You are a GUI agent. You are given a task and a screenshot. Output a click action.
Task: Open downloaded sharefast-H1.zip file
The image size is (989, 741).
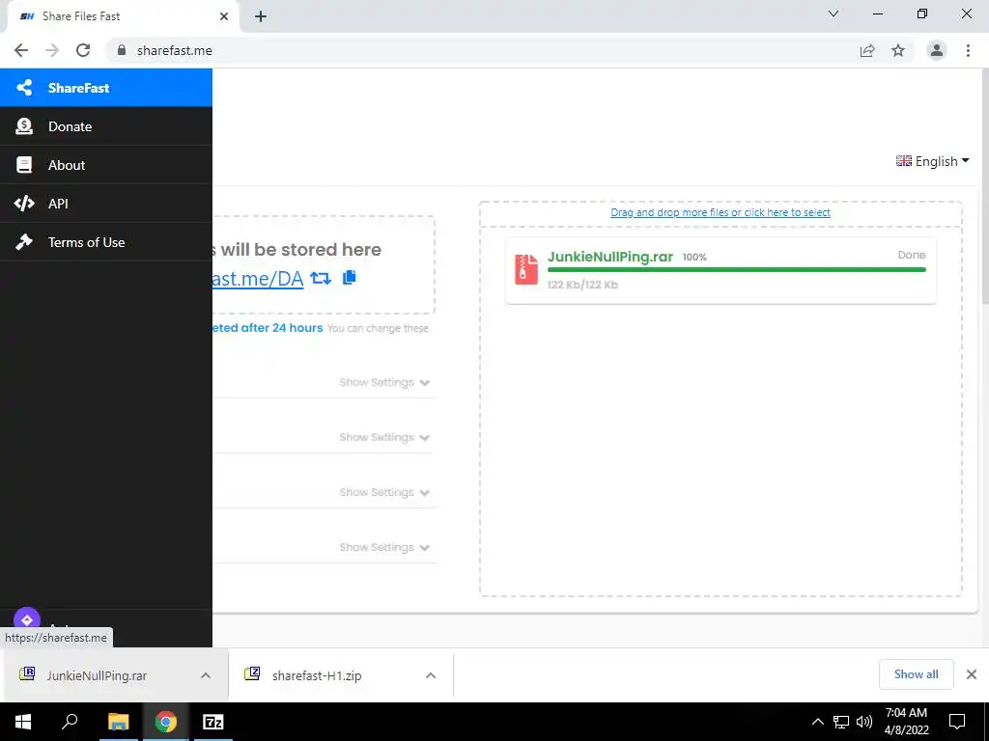[317, 675]
